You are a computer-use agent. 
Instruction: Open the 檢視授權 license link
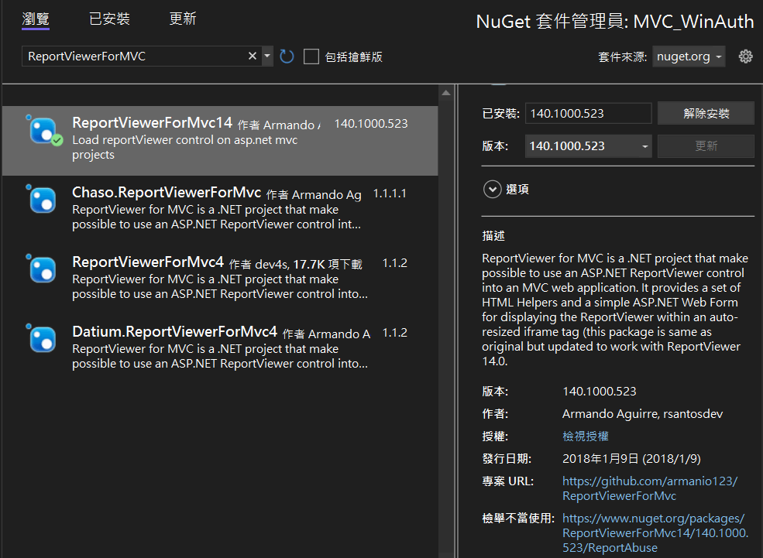[x=586, y=436]
